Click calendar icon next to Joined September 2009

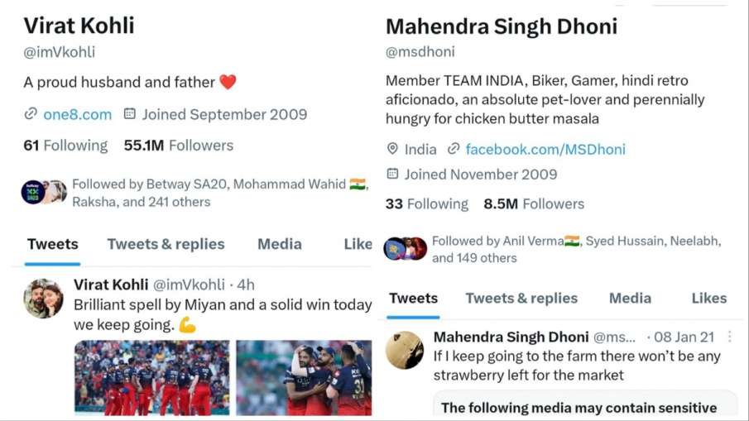coord(129,114)
